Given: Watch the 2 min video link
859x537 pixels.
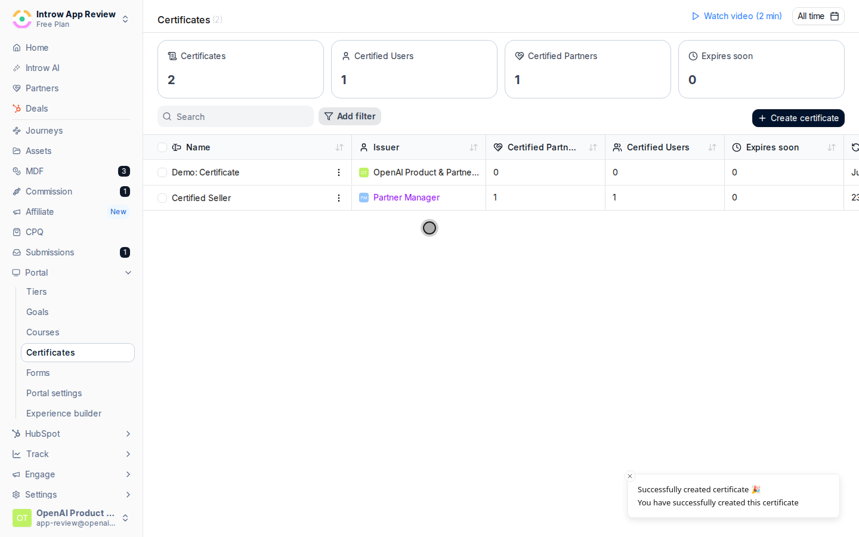Looking at the screenshot, I should tap(737, 16).
